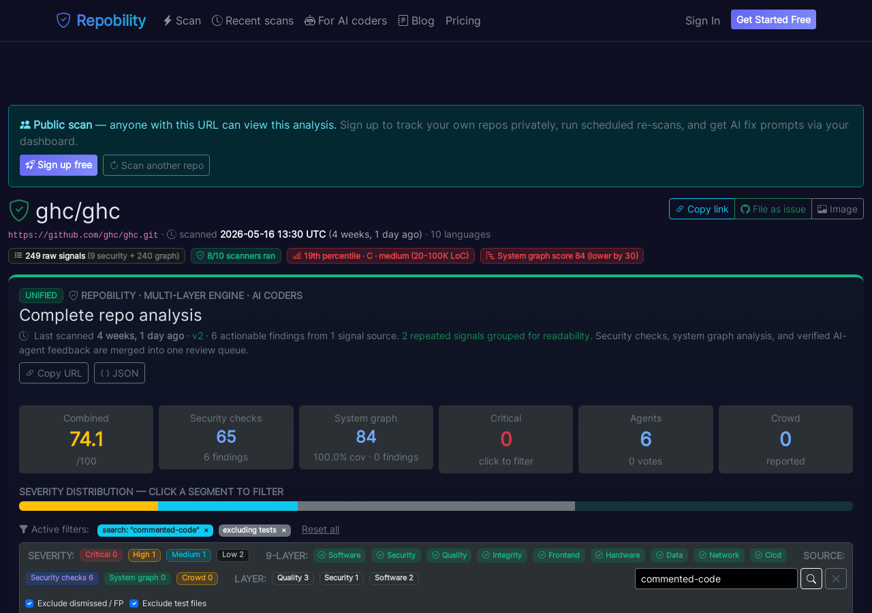Click the UNIFIED badge
The image size is (872, 613).
point(41,296)
